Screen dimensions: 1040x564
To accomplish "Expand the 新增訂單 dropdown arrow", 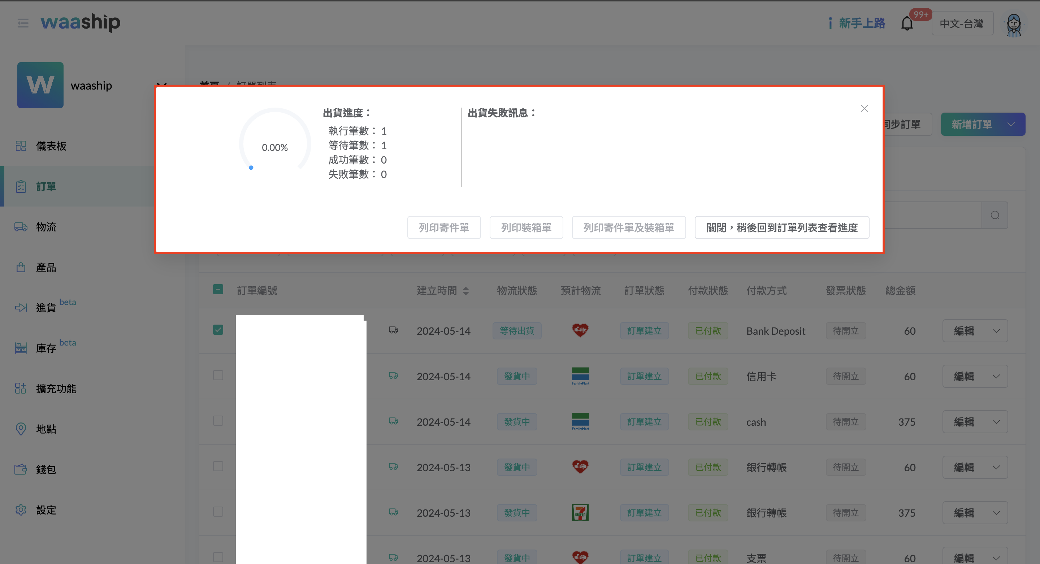I will 1011,124.
